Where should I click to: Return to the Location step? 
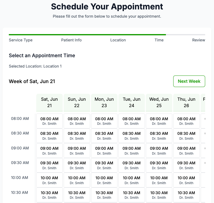click(118, 40)
